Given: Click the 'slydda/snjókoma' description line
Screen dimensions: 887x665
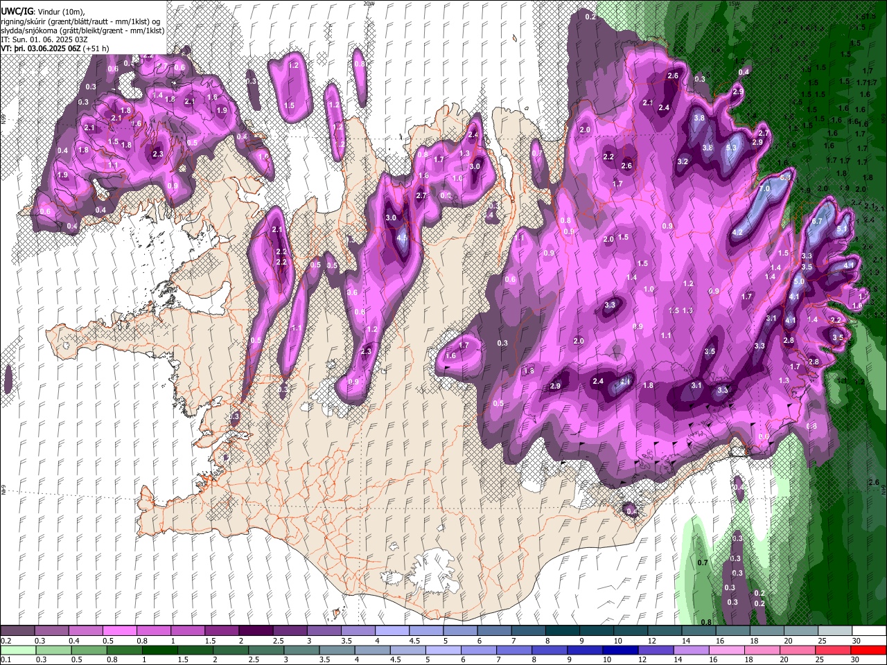Looking at the screenshot, I should (x=82, y=30).
